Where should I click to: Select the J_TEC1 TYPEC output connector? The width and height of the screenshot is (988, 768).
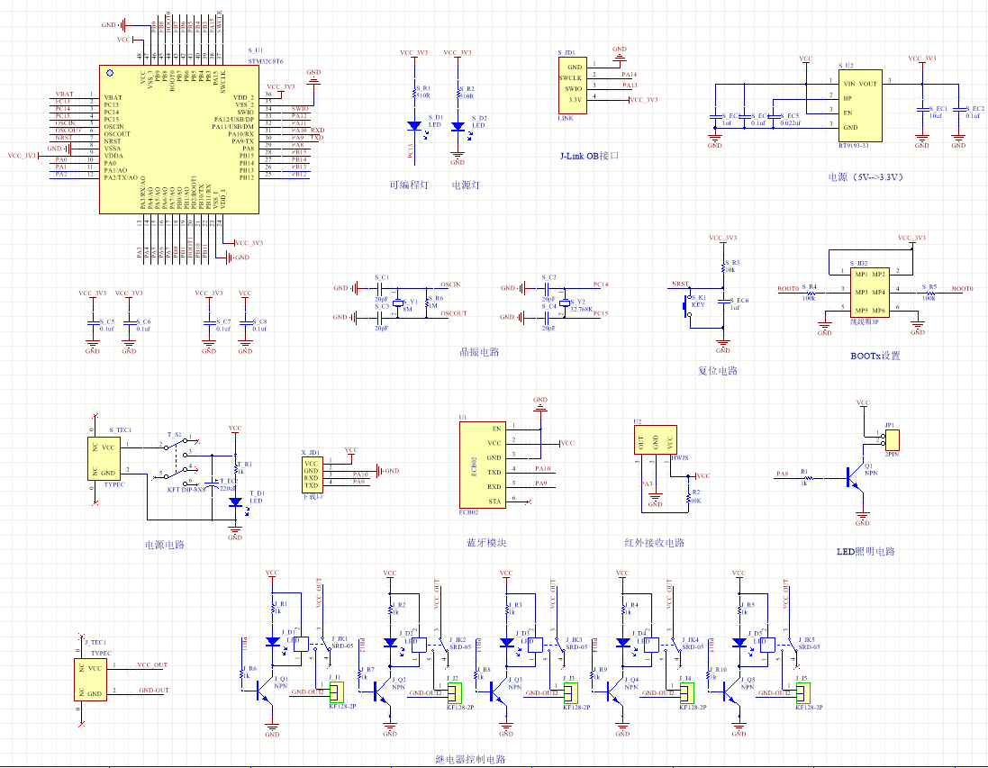click(93, 681)
